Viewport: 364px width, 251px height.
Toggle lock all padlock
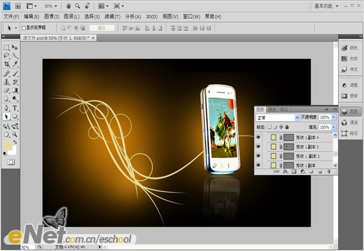point(287,127)
